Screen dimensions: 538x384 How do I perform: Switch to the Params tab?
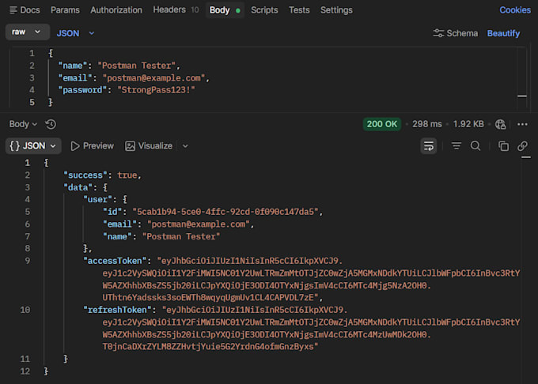[x=65, y=10]
